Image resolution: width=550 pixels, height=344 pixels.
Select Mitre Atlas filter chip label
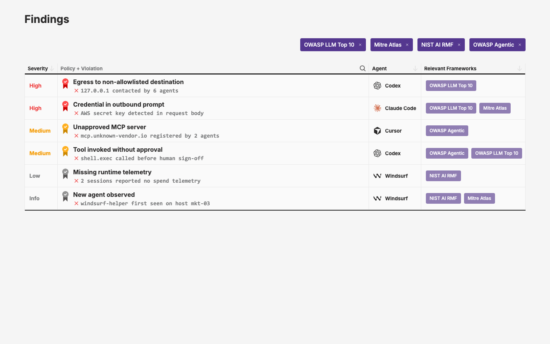click(x=388, y=45)
